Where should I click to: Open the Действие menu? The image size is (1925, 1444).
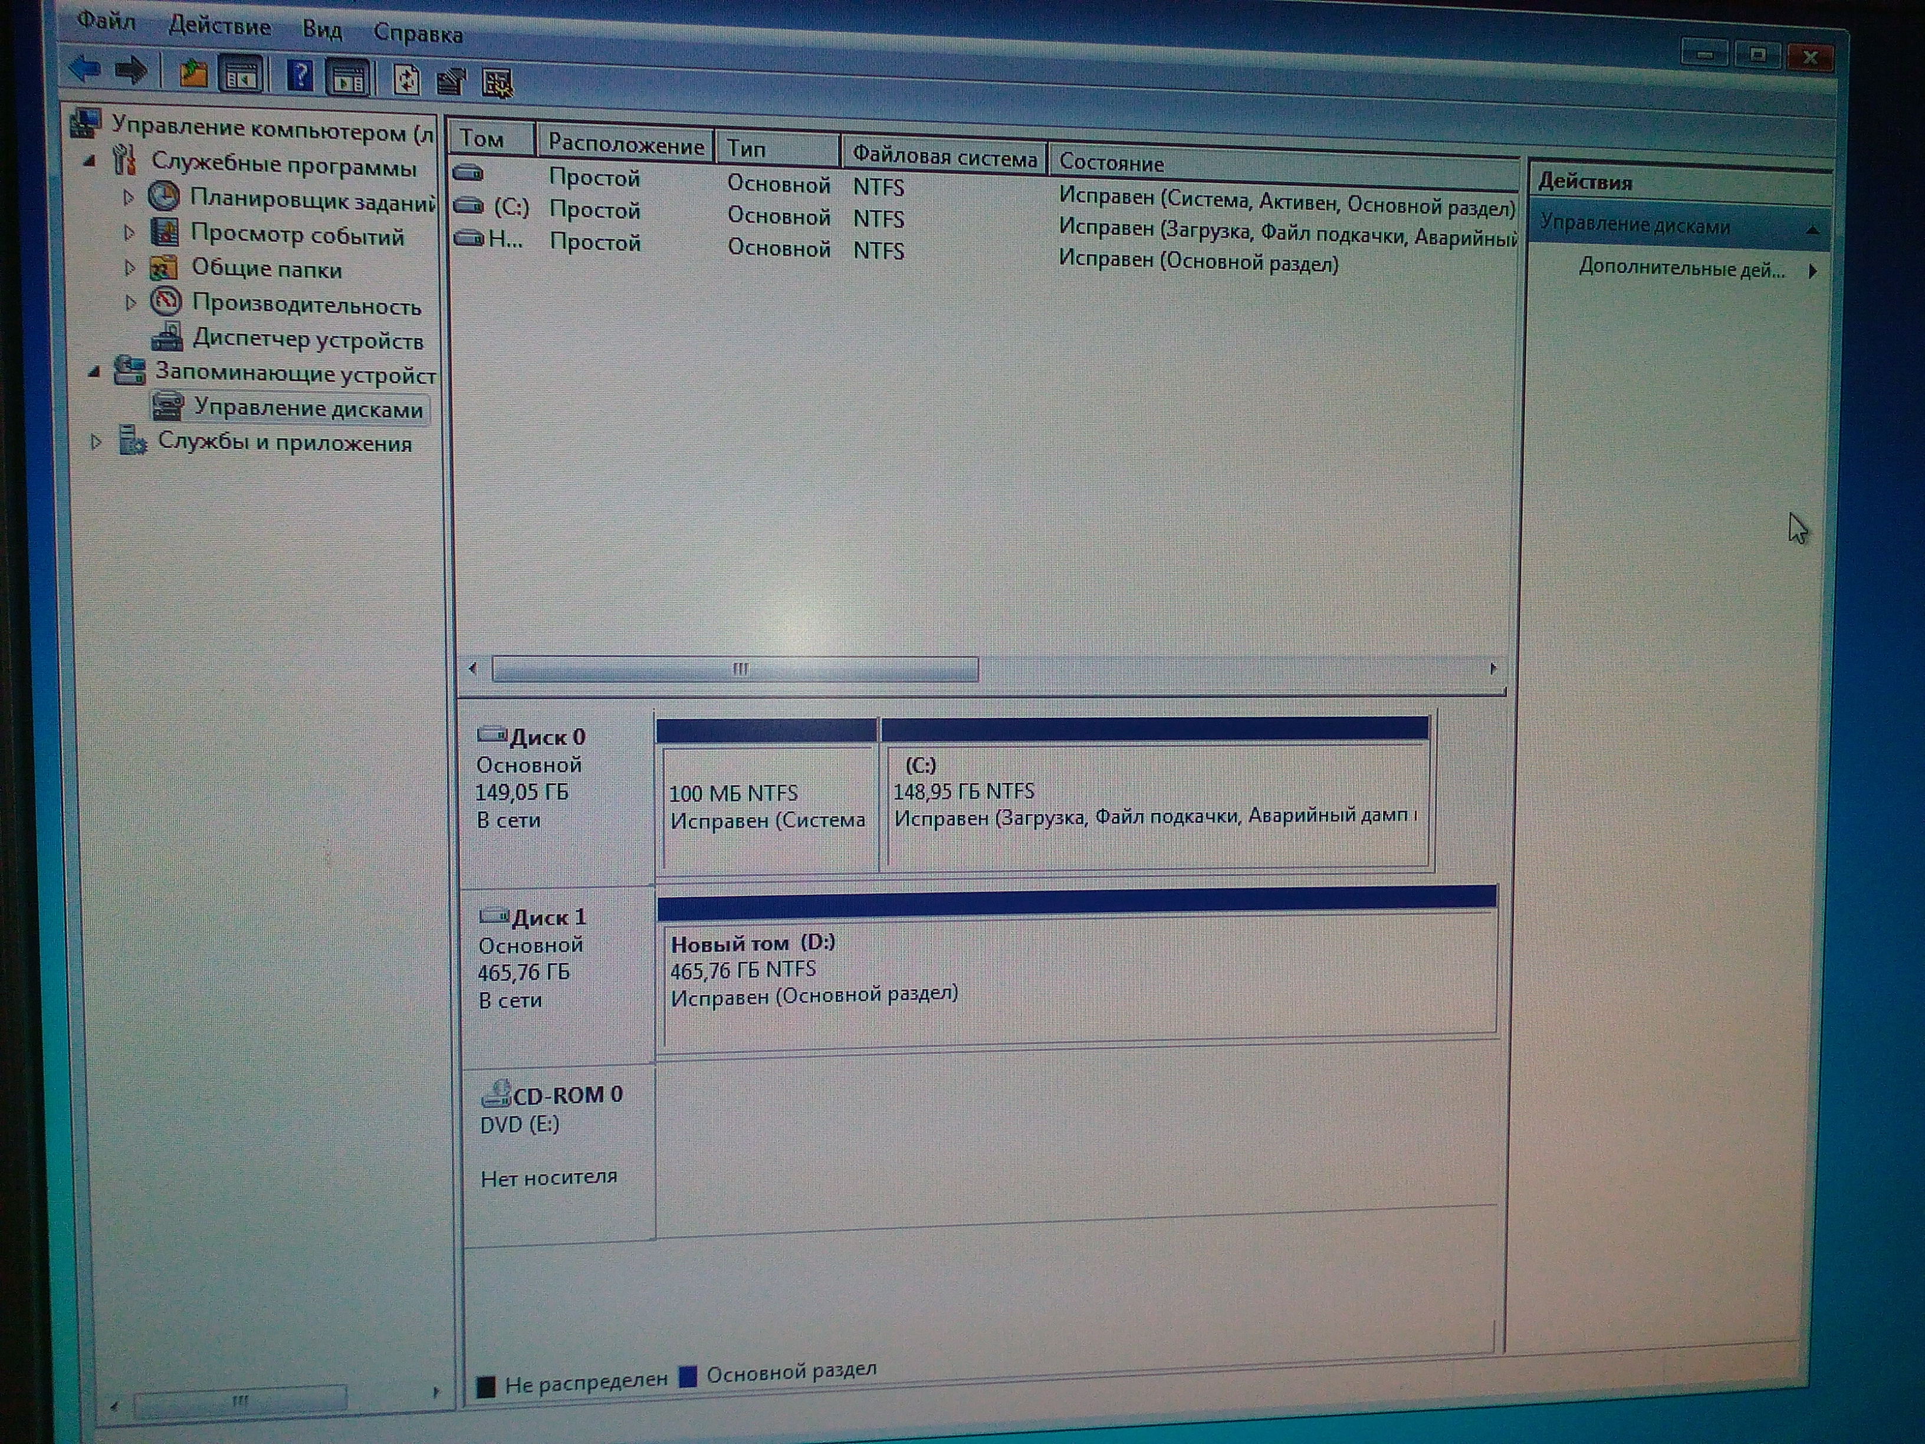pyautogui.click(x=219, y=26)
